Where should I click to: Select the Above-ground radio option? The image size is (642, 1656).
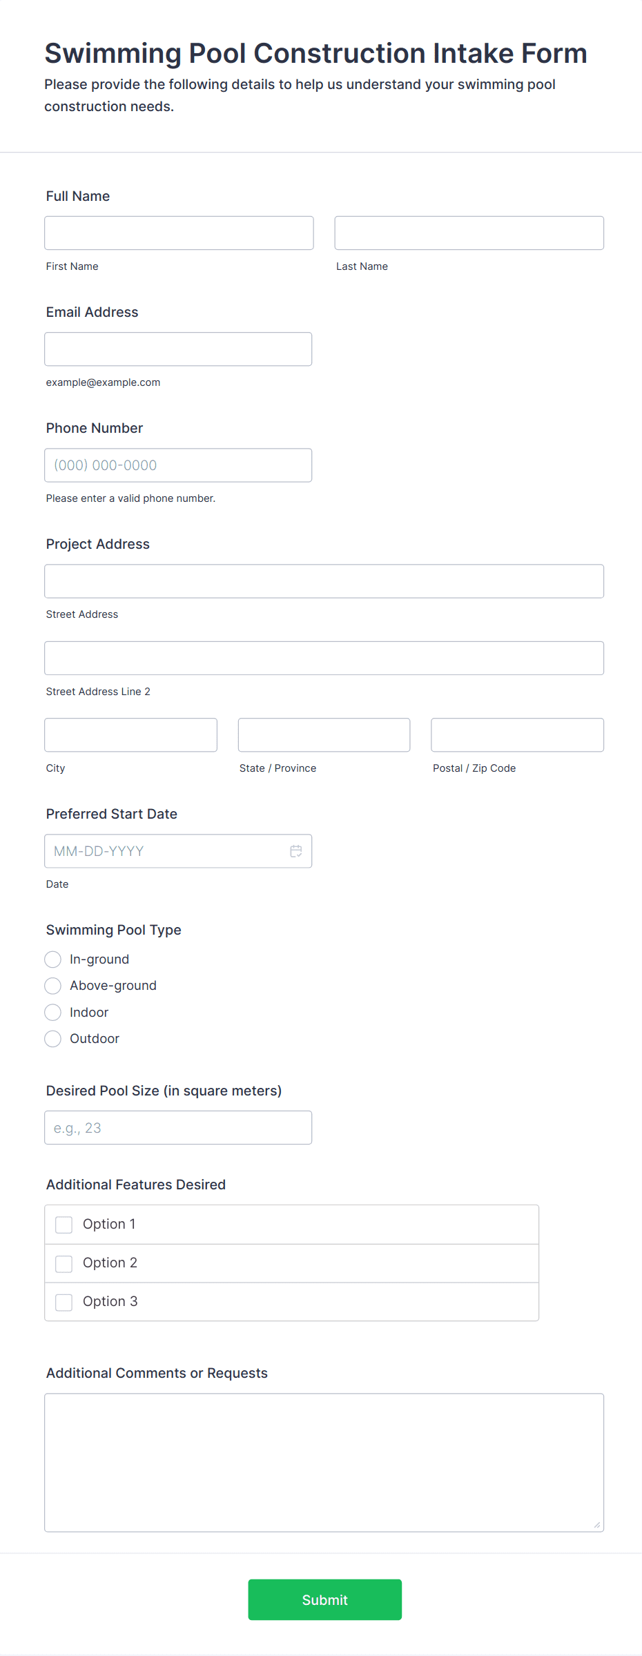[x=53, y=986]
